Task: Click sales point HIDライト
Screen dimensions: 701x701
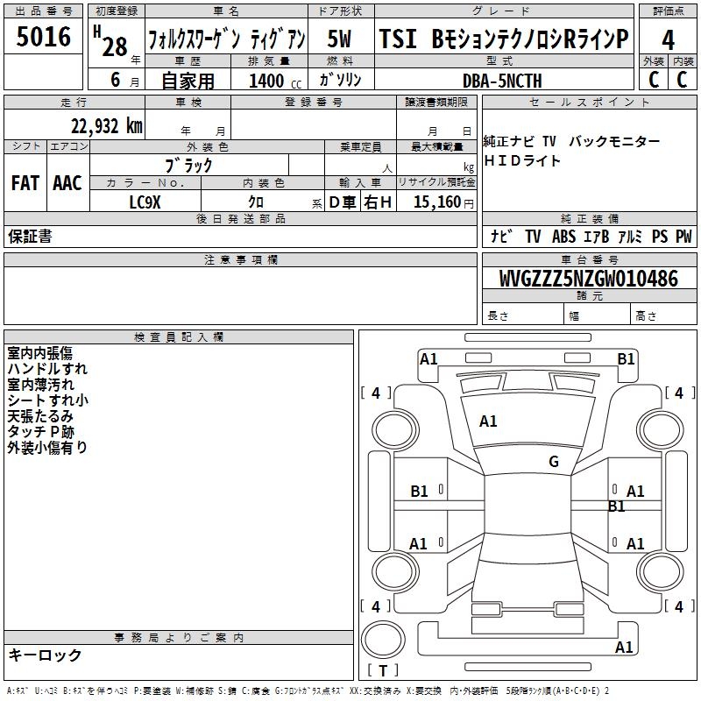Action: tap(521, 160)
